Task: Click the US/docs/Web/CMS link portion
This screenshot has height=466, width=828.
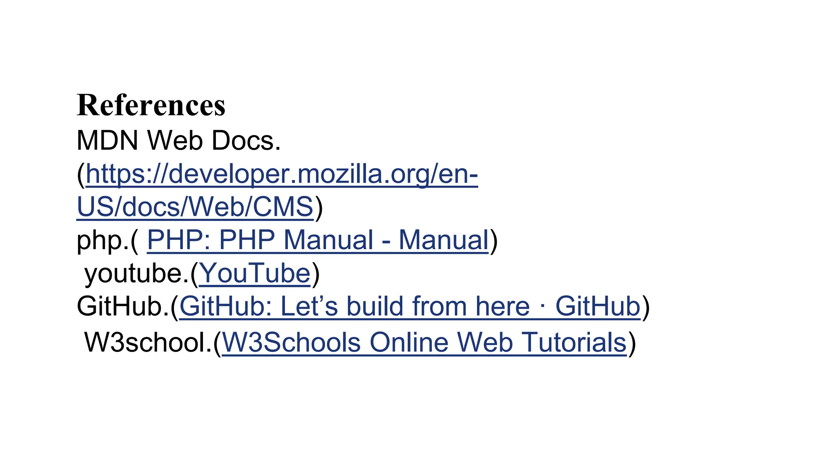Action: tap(195, 207)
